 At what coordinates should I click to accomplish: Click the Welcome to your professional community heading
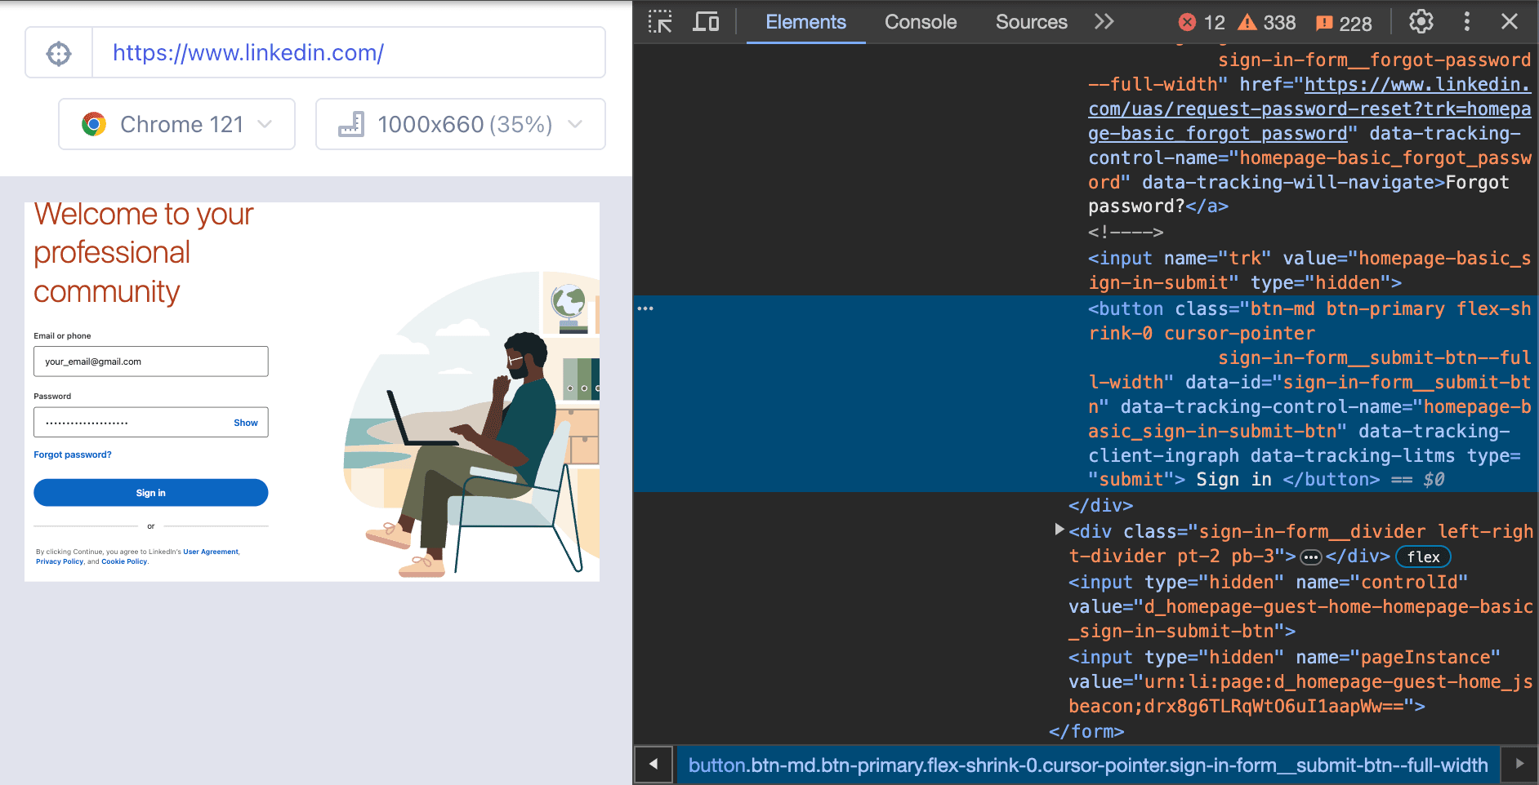144,252
